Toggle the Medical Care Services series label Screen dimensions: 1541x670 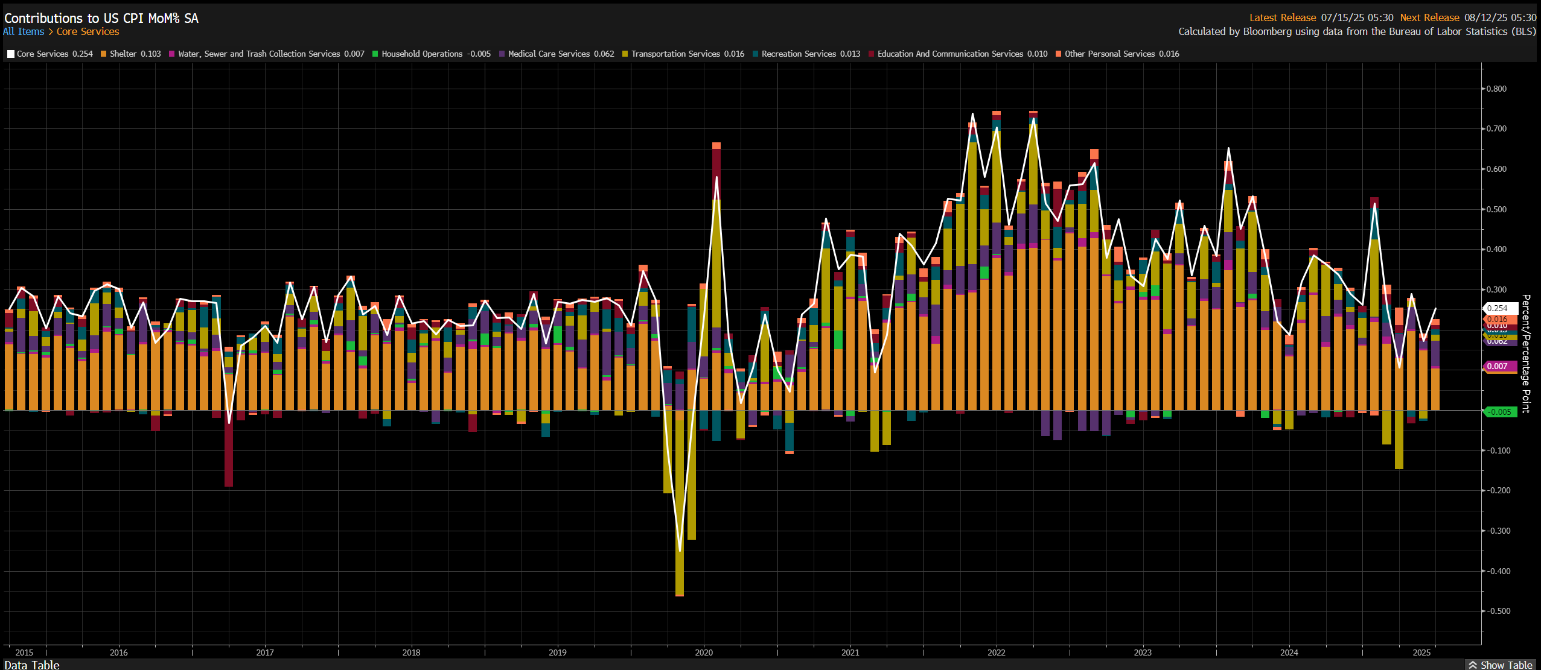548,54
